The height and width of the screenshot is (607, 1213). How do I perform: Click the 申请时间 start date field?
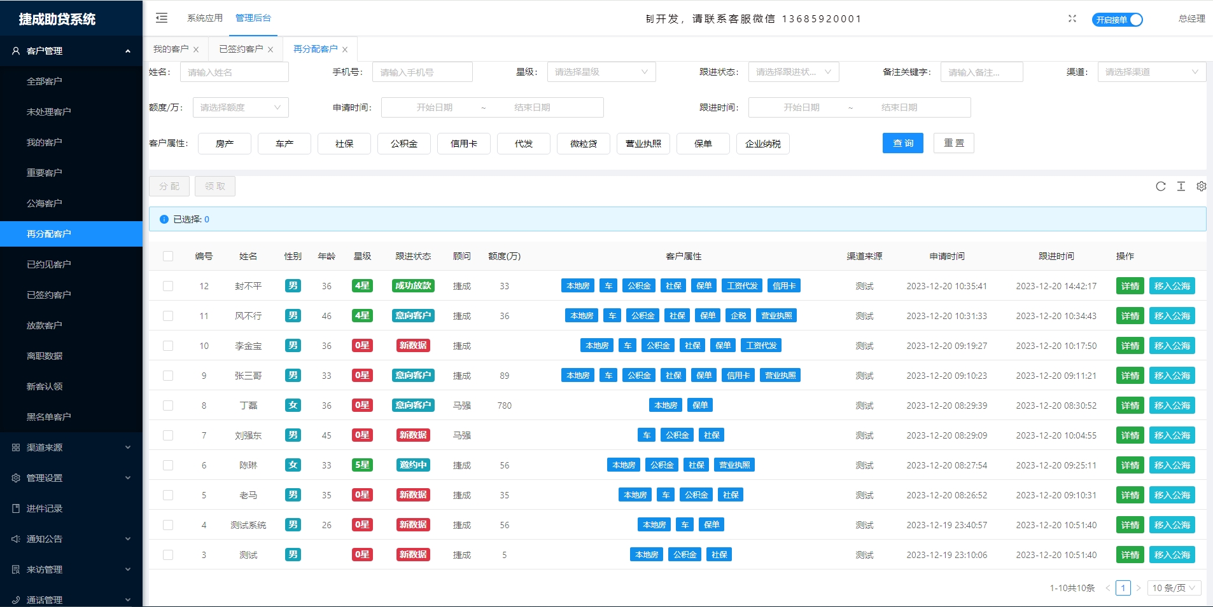click(x=435, y=107)
